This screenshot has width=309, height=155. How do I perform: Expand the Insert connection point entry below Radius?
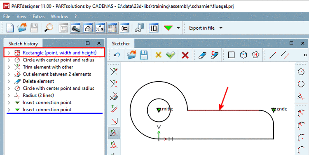click(9, 103)
